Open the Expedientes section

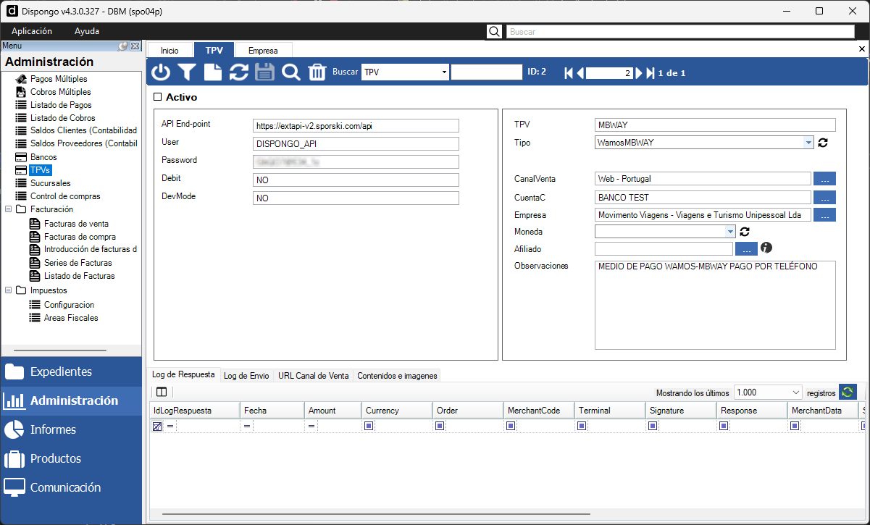coord(72,371)
